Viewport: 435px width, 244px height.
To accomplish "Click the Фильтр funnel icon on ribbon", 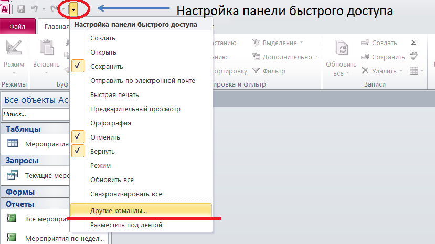I will tap(257, 71).
